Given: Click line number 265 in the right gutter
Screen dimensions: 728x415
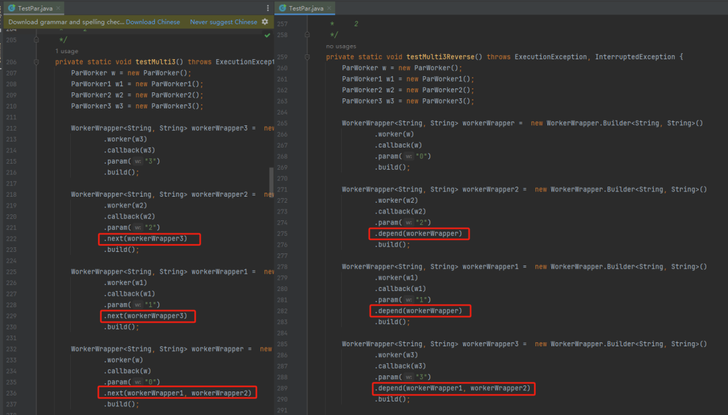Looking at the screenshot, I should point(282,123).
